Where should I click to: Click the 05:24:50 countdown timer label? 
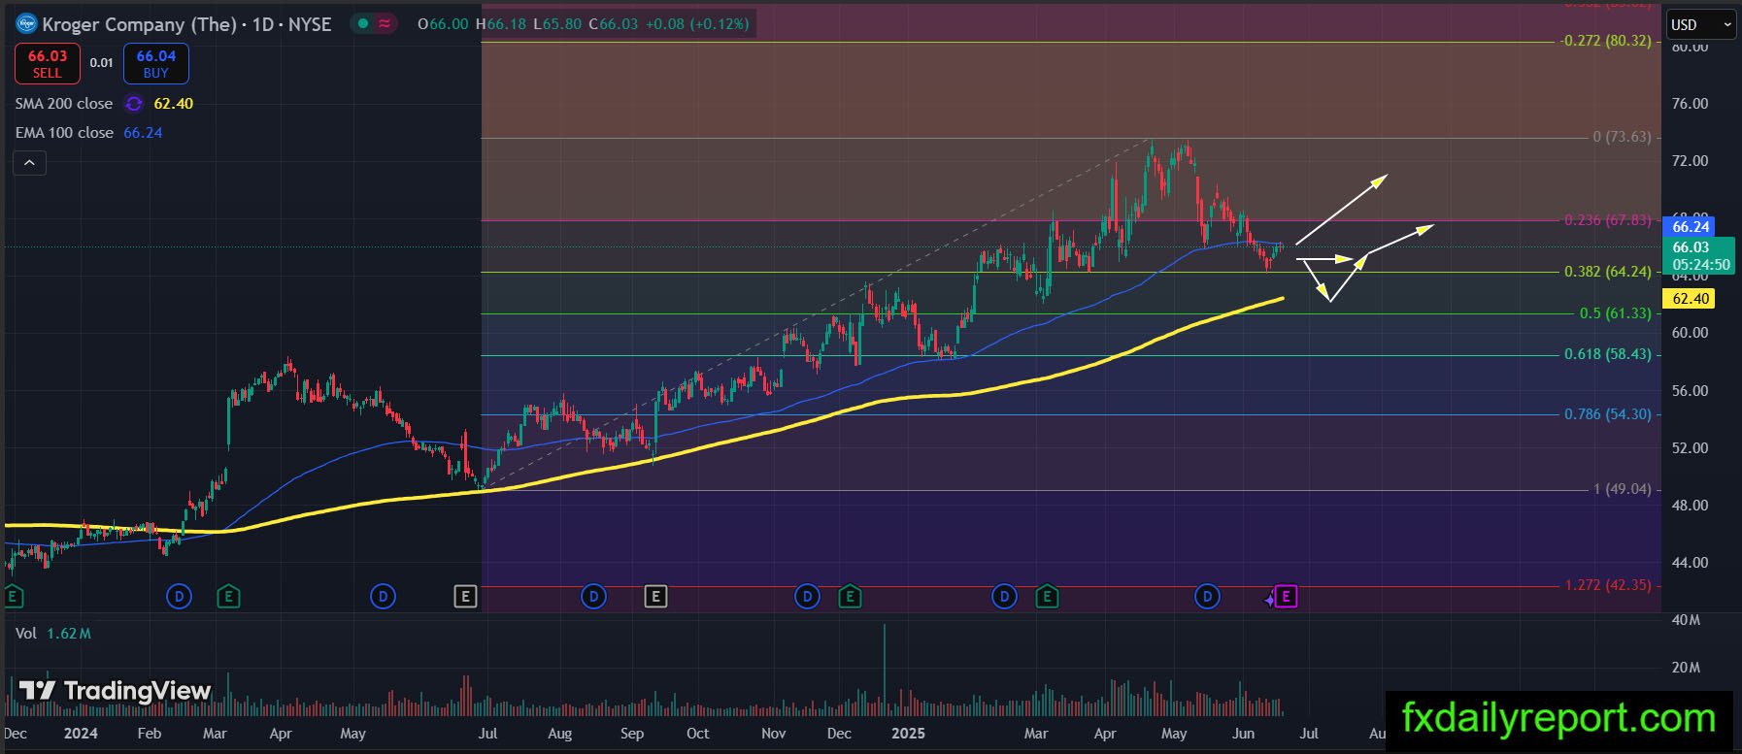[x=1701, y=265]
